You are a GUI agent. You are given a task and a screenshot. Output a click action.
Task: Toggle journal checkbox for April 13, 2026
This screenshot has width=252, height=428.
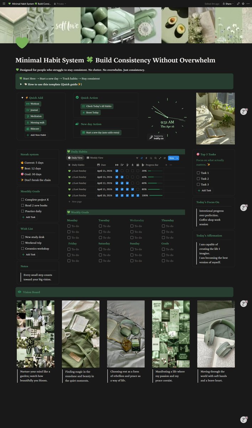coord(122,177)
